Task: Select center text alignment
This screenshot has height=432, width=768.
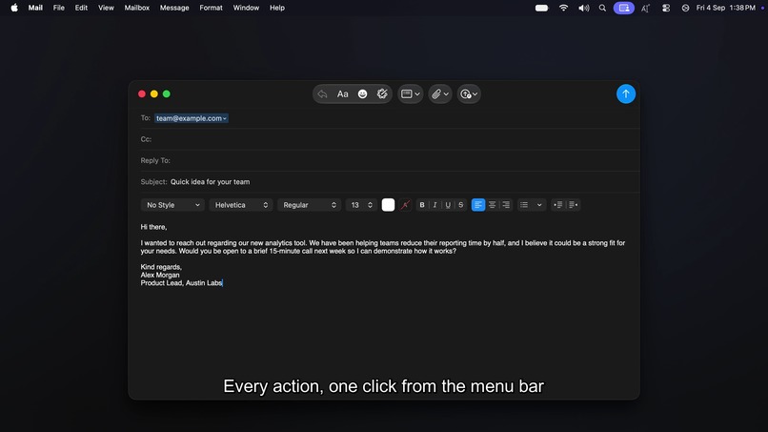Action: (x=492, y=205)
